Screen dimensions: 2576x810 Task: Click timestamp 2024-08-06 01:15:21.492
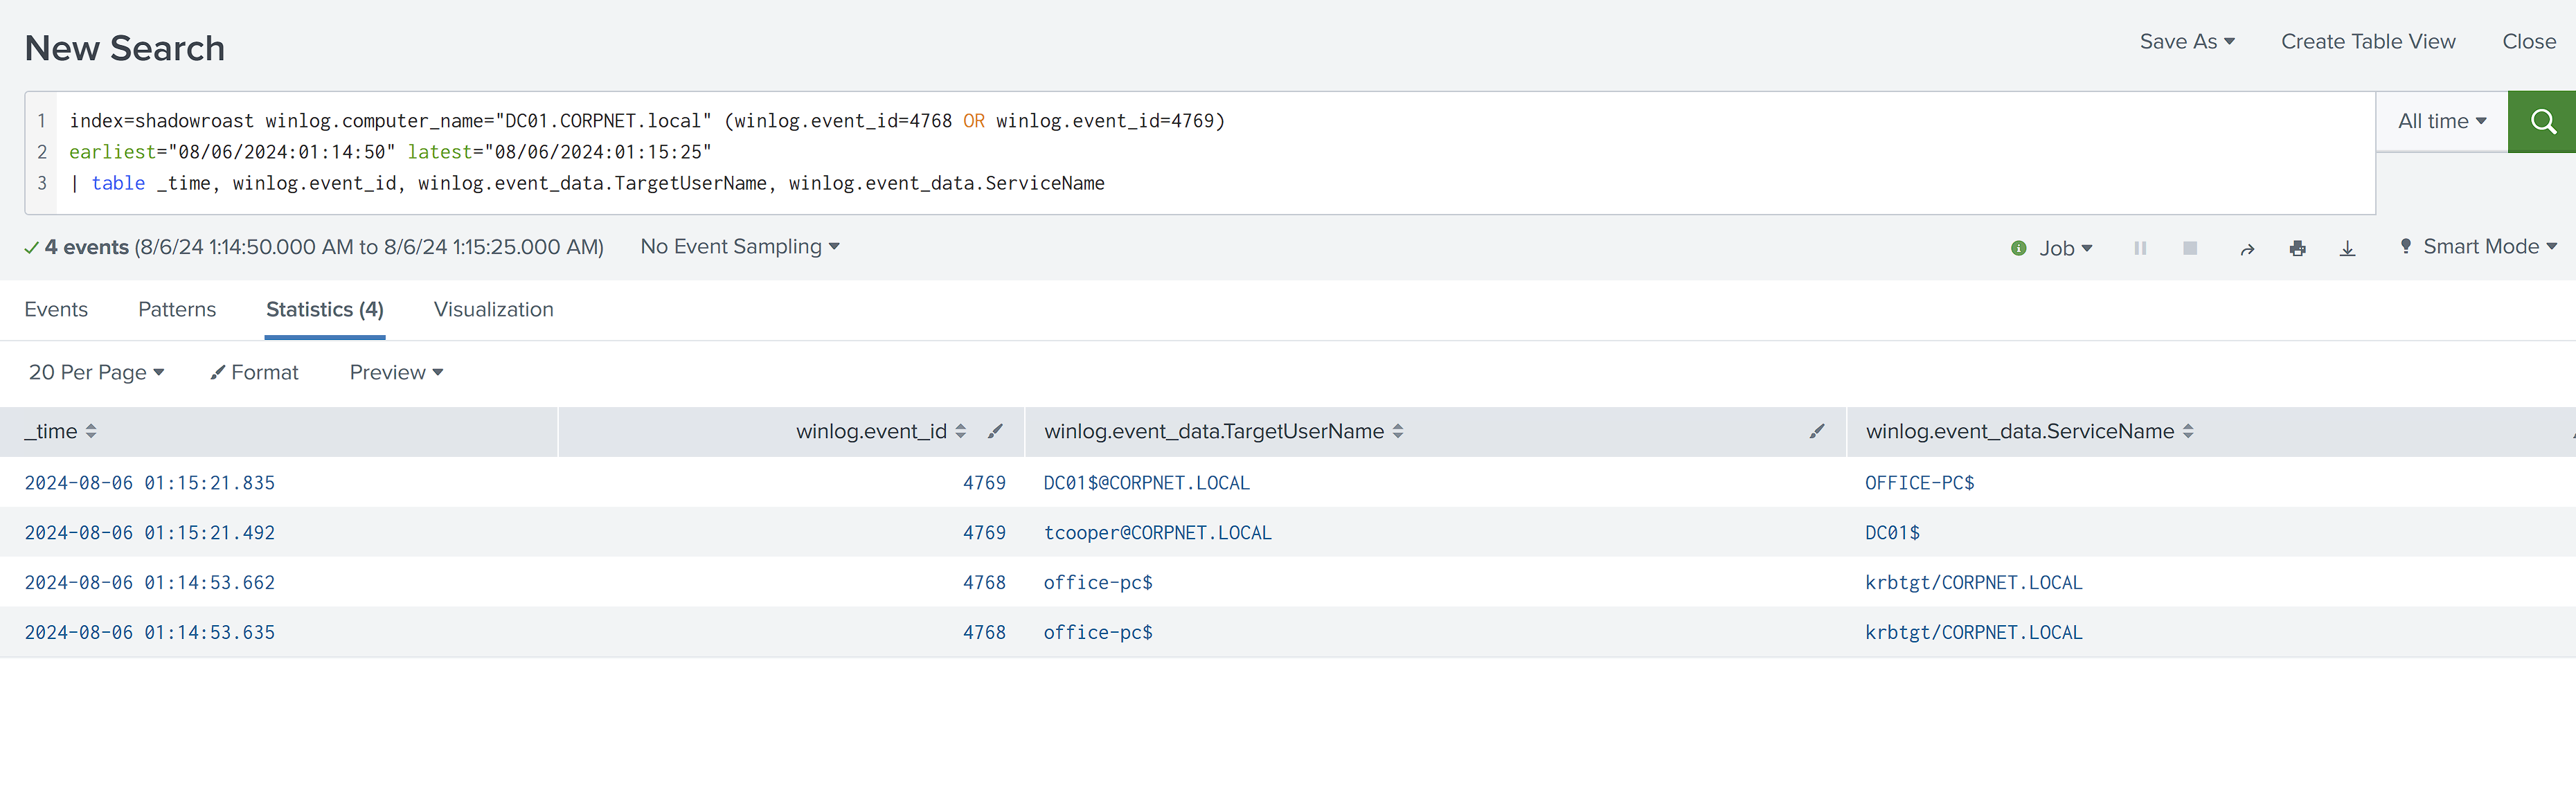pos(150,533)
